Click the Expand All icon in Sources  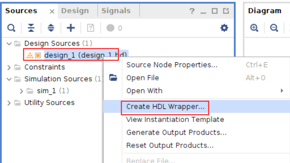(x=51, y=28)
